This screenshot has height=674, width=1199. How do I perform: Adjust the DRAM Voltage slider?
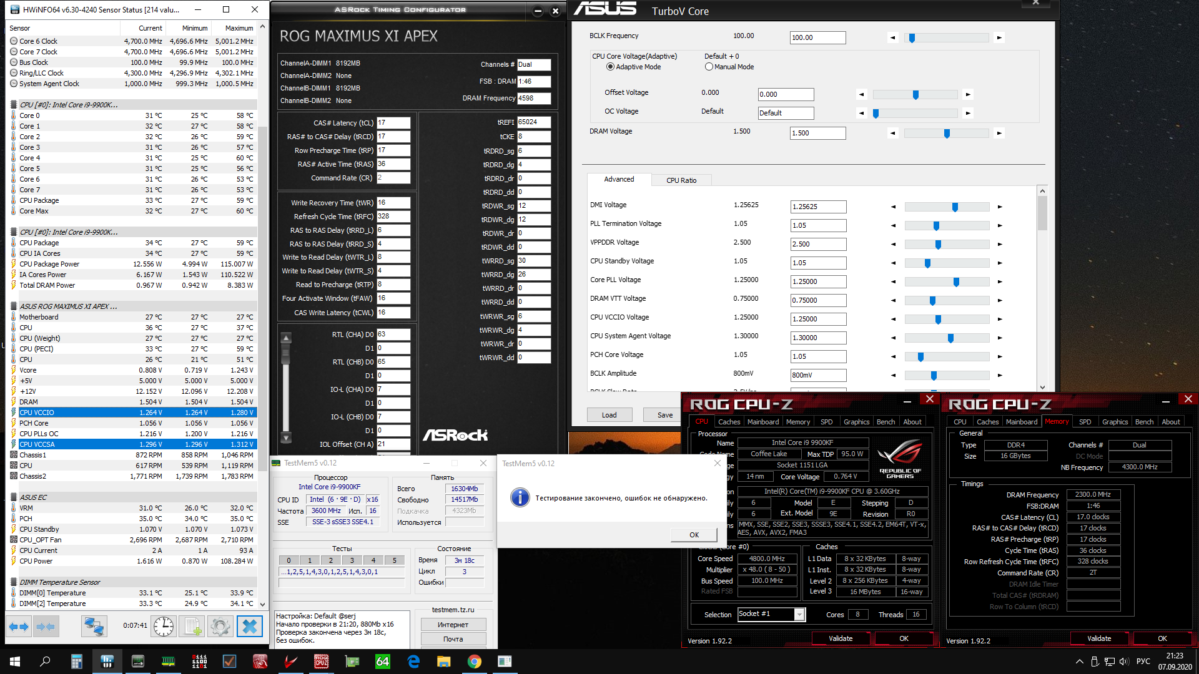[x=947, y=134]
